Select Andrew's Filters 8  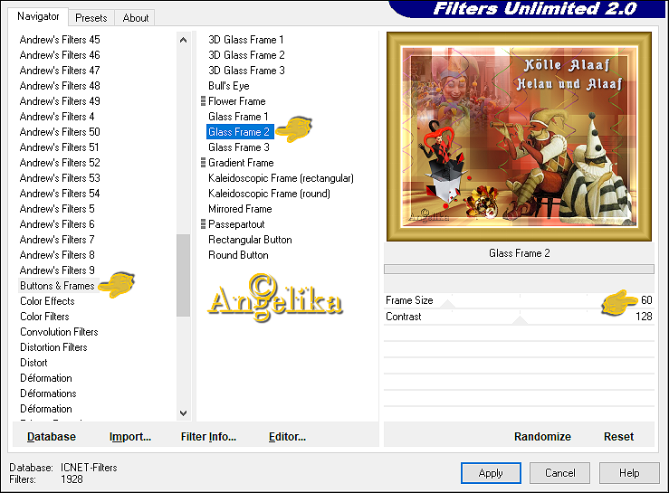pos(57,254)
